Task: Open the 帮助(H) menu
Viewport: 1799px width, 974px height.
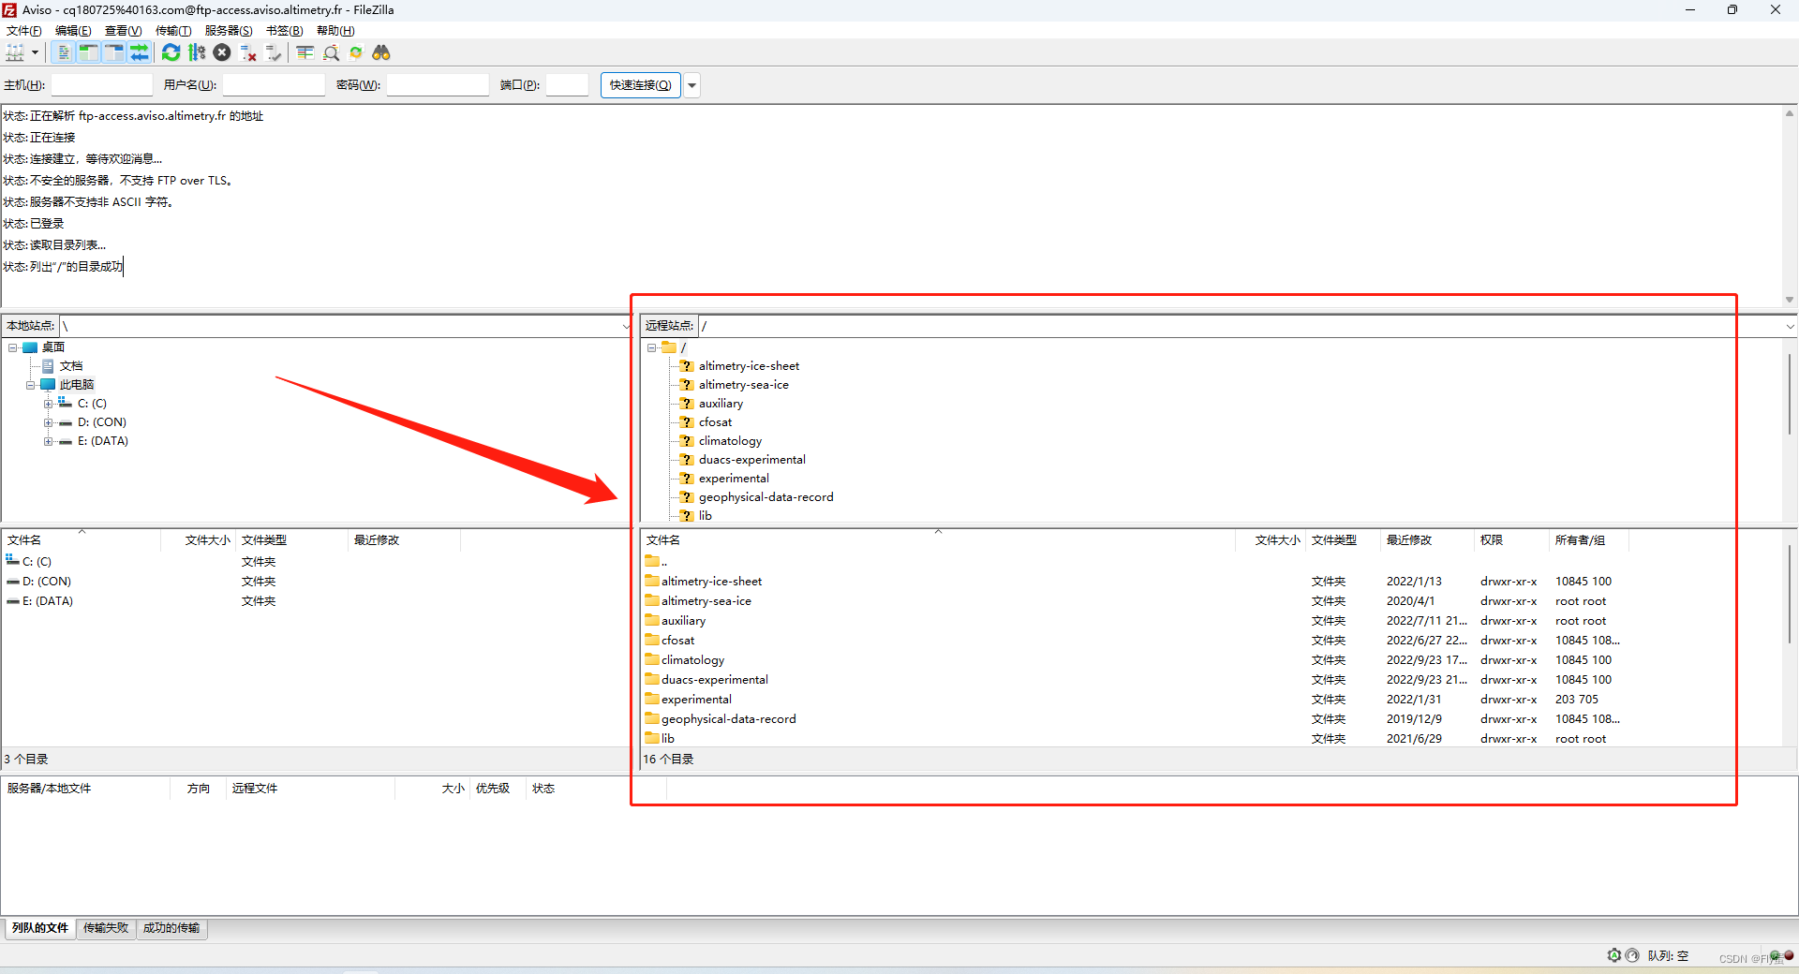Action: pos(335,31)
